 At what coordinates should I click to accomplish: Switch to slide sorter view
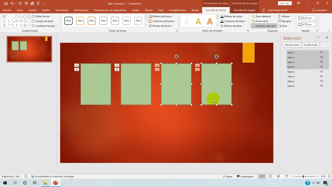(270, 176)
